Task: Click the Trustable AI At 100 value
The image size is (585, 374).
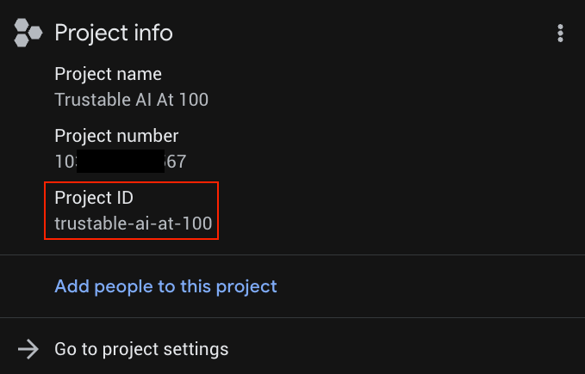Action: click(131, 100)
